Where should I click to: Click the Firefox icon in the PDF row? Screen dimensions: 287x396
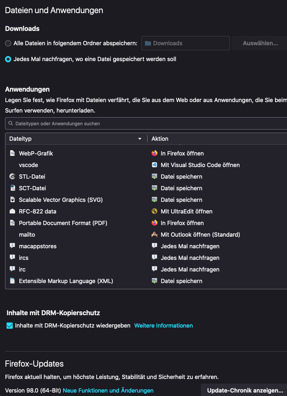point(155,223)
